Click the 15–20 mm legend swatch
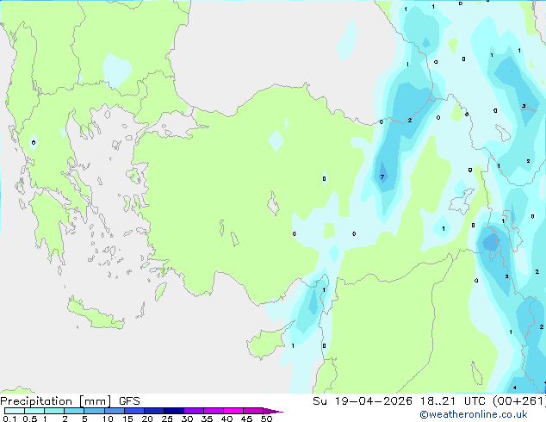This screenshot has width=546, height=422. (x=133, y=411)
